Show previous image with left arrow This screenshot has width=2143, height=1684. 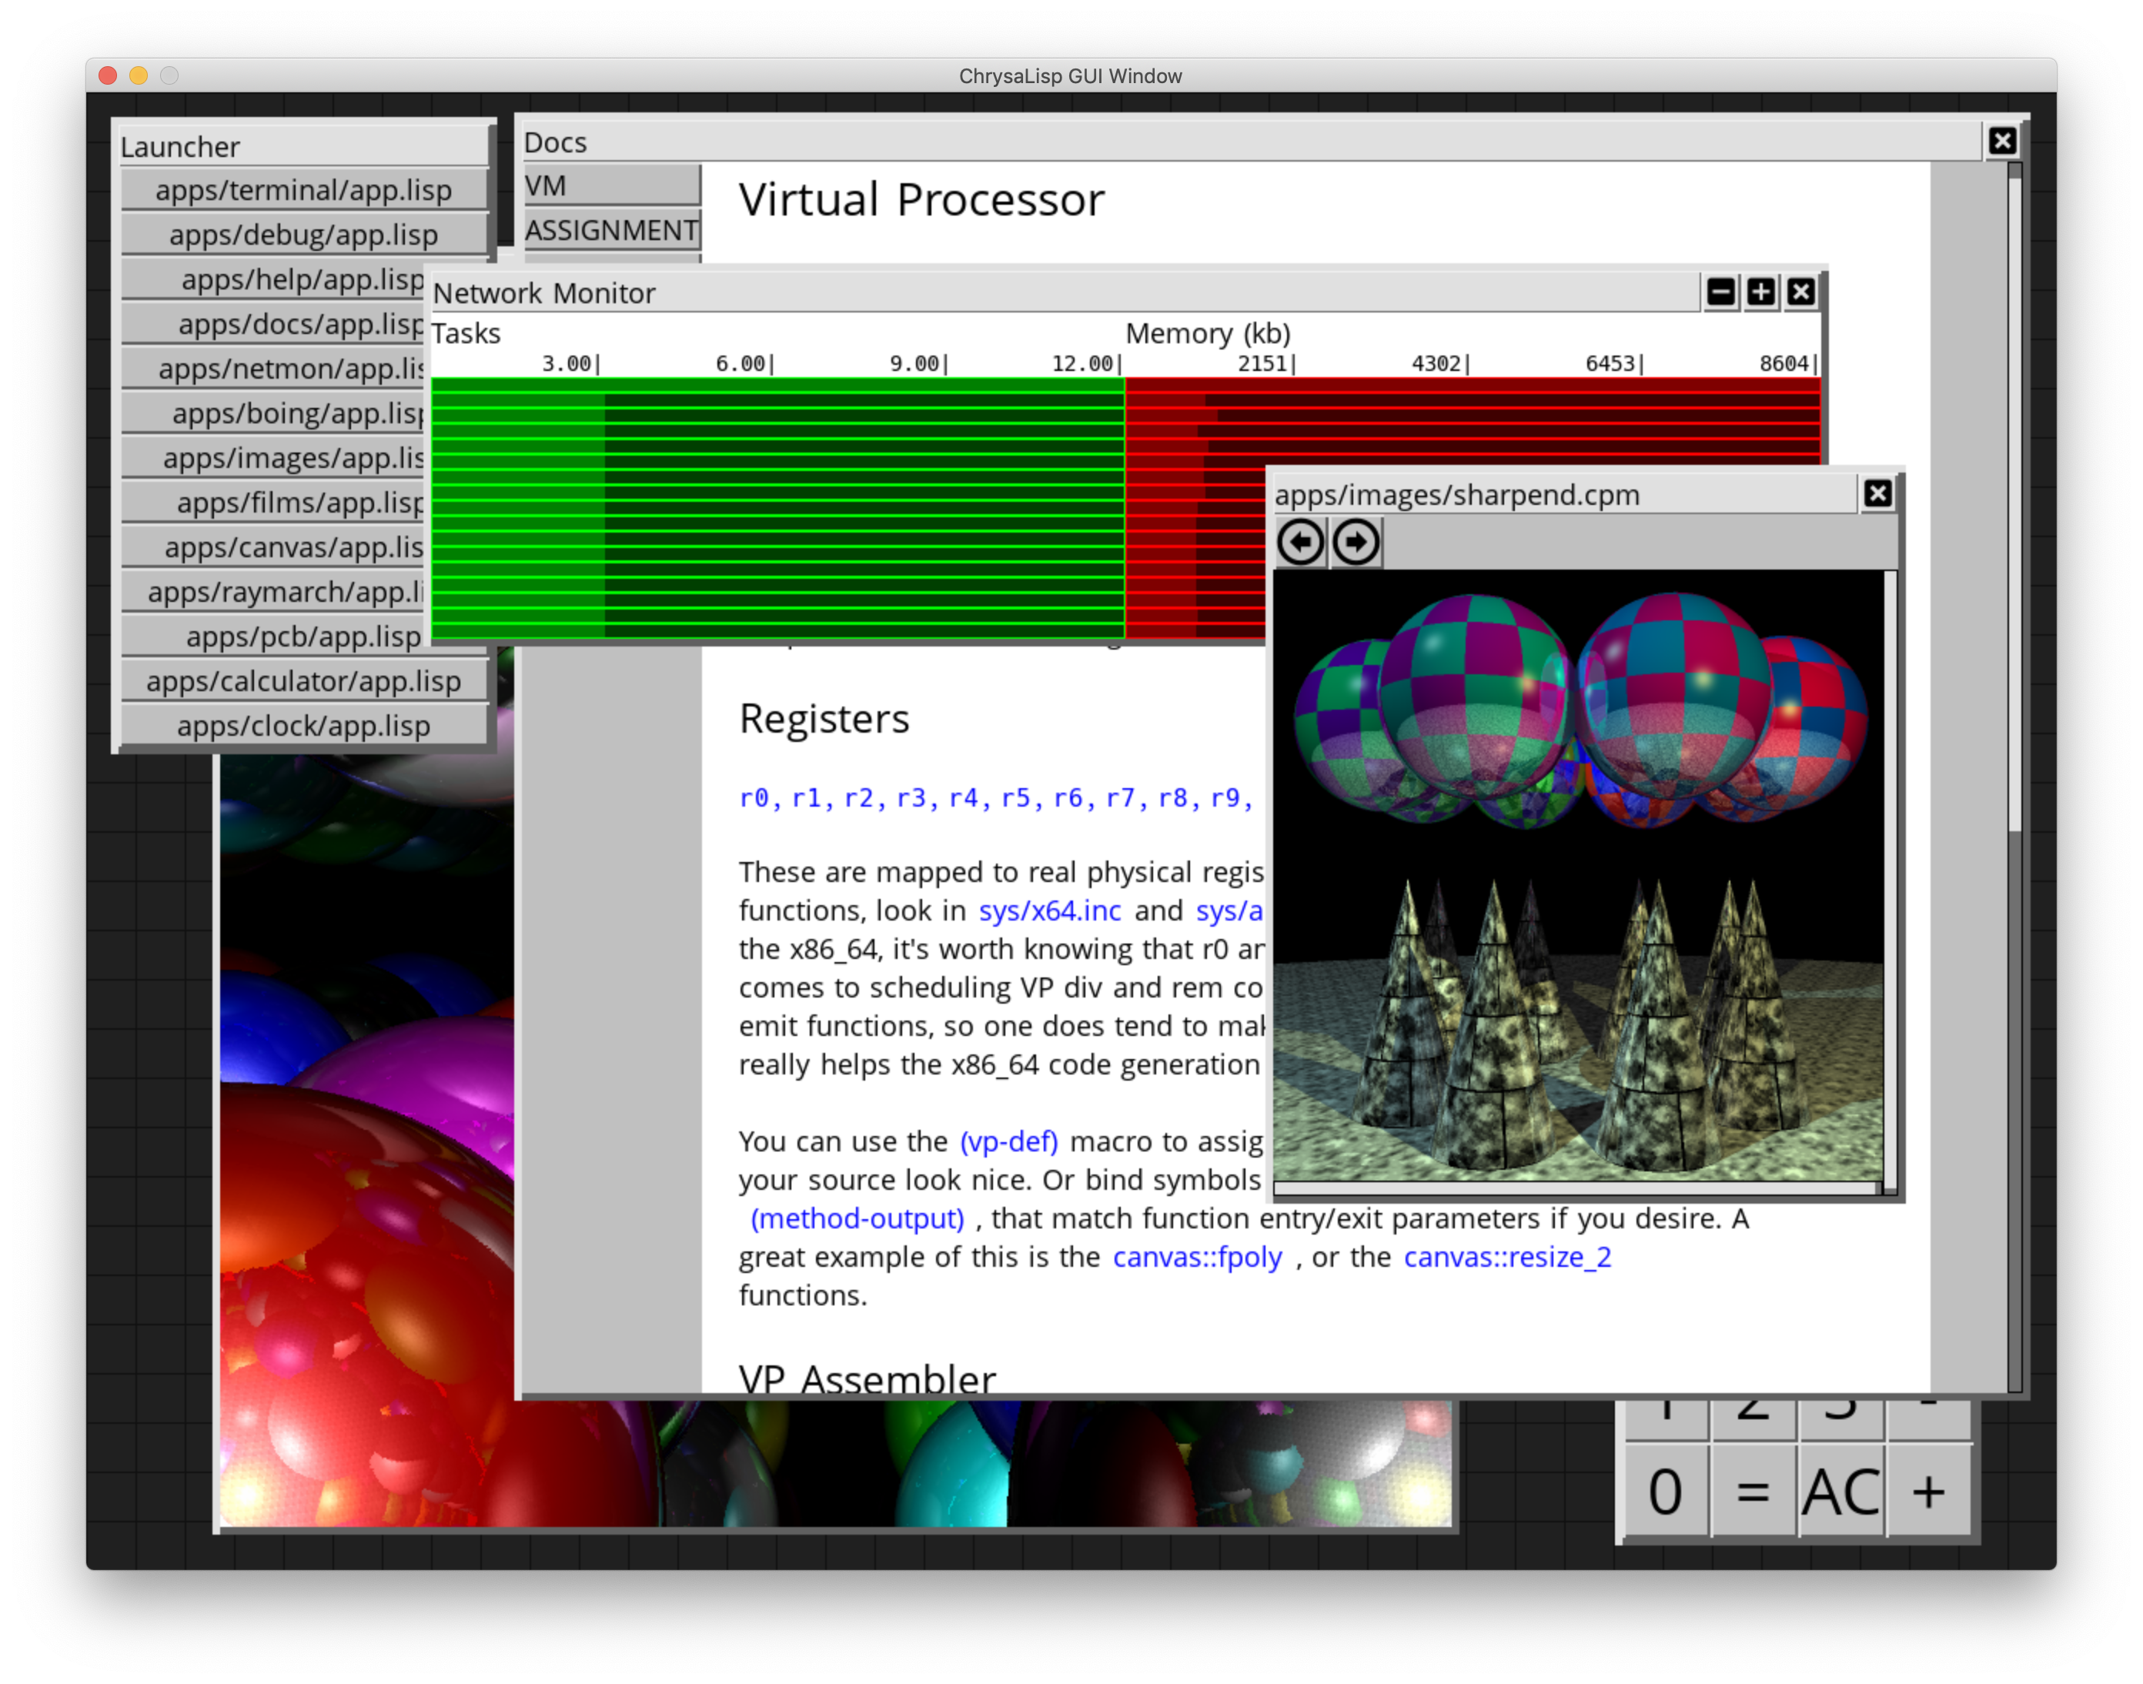pyautogui.click(x=1300, y=543)
